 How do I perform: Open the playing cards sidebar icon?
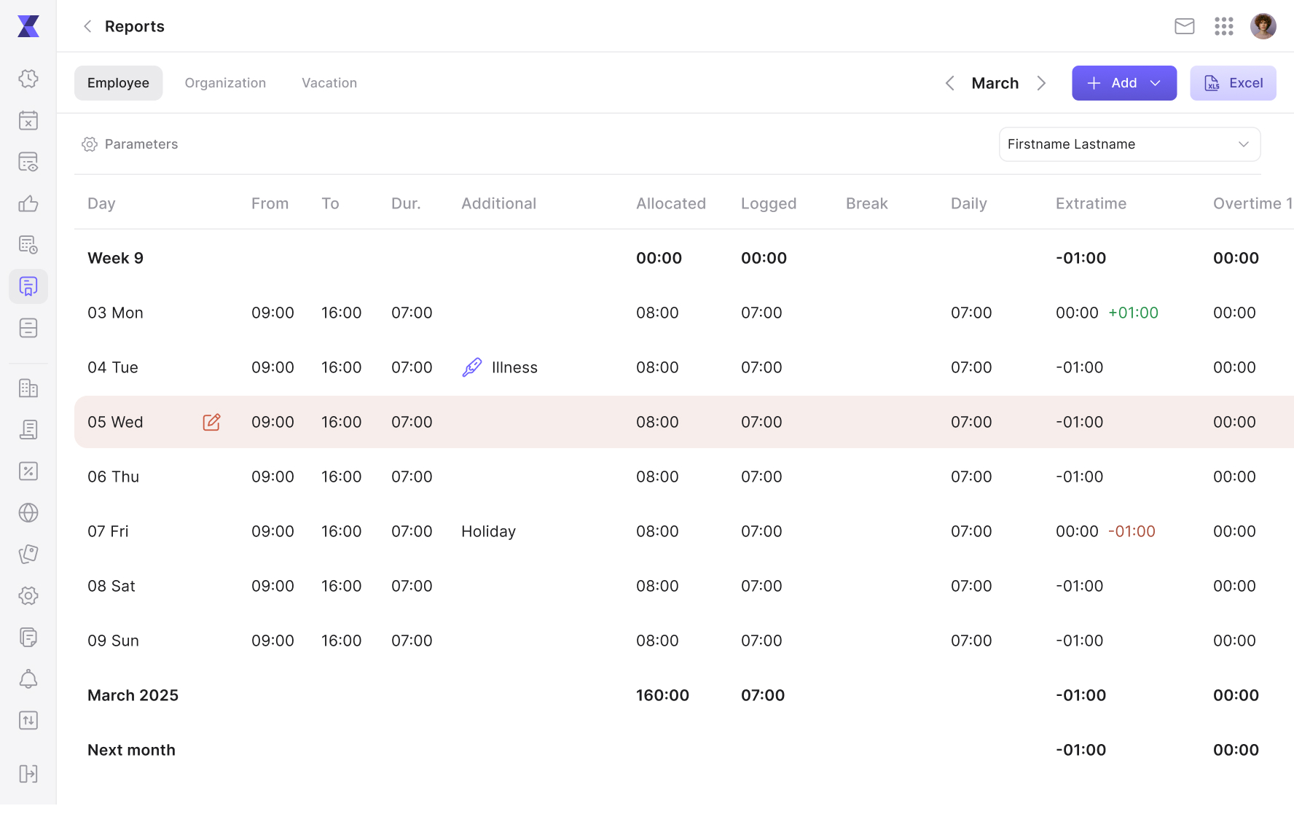coord(28,554)
